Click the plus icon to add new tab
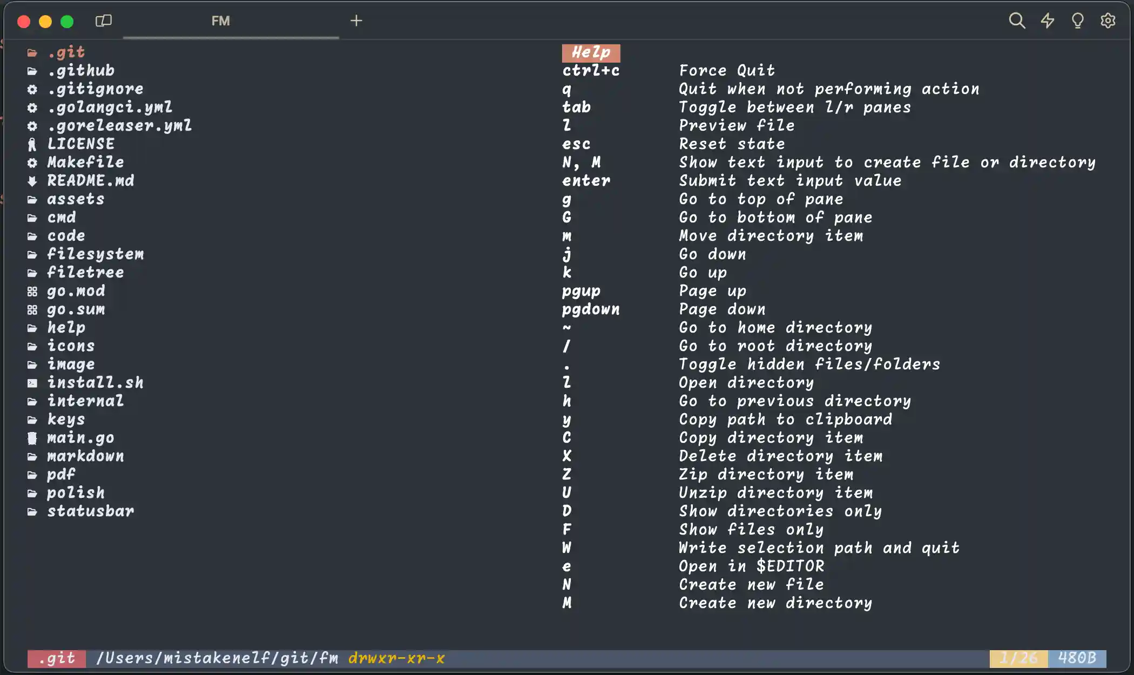This screenshot has width=1134, height=675. pyautogui.click(x=356, y=21)
